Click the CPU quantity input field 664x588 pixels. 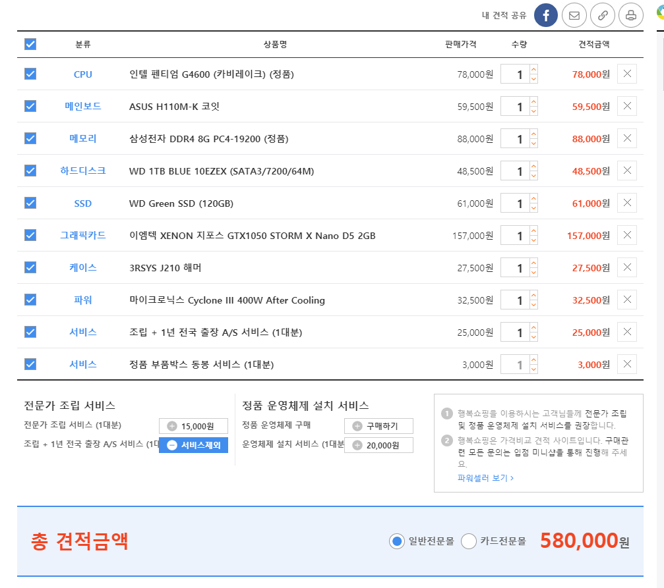[515, 74]
